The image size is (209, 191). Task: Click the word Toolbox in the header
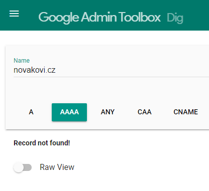140,17
